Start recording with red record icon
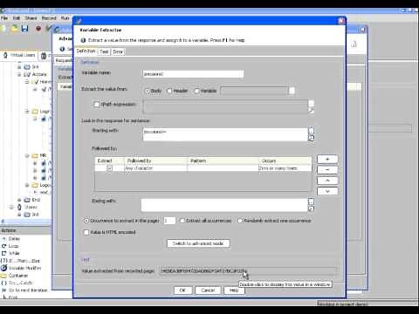The image size is (419, 314). (38, 28)
